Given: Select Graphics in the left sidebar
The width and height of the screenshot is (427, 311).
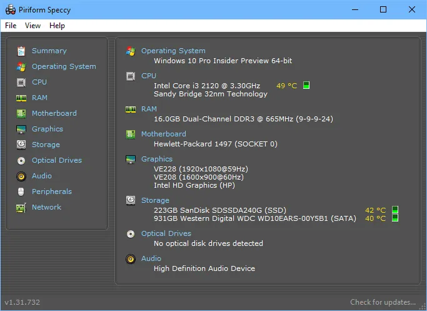Looking at the screenshot, I should (48, 129).
